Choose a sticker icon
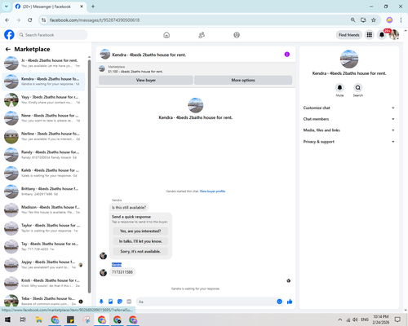 click(120, 302)
